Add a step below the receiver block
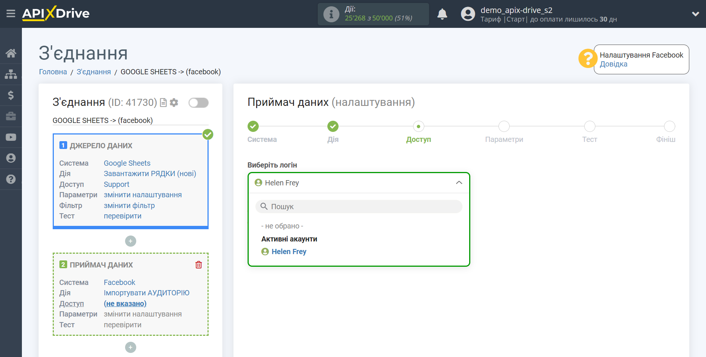 tap(131, 347)
